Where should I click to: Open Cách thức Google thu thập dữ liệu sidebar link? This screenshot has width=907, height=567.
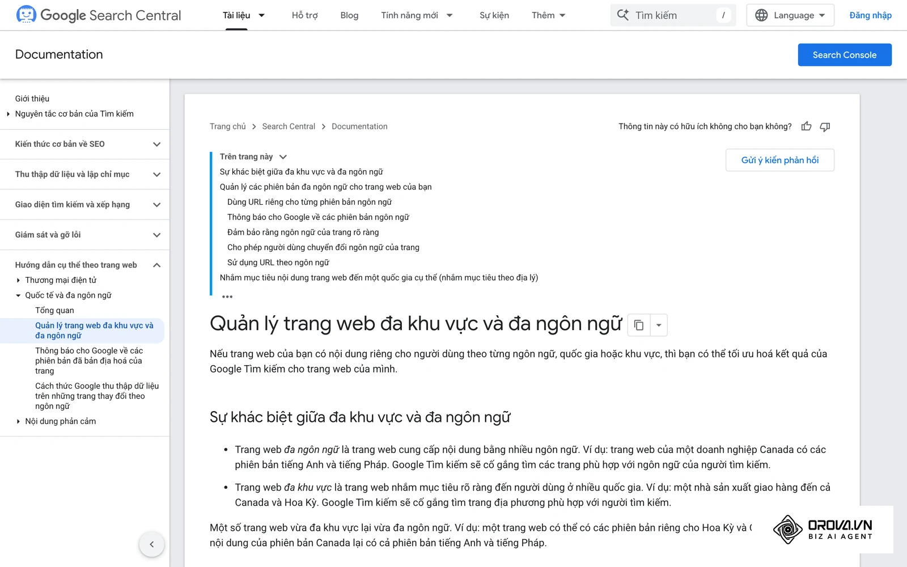click(x=97, y=396)
